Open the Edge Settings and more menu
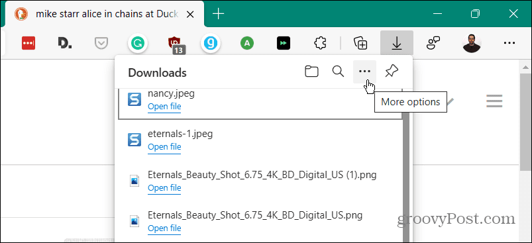The image size is (532, 243). point(509,43)
